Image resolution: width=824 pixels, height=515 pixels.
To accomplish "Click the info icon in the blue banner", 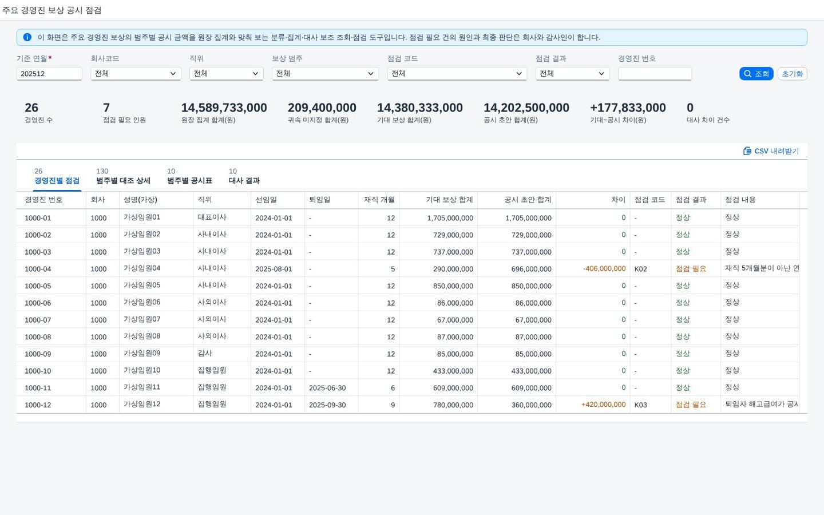I will (27, 37).
